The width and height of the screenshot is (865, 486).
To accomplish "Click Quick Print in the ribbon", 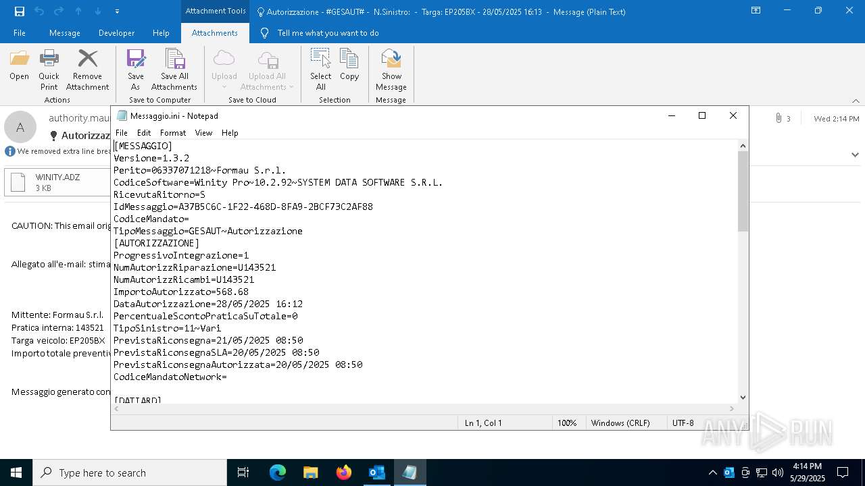I will tap(49, 70).
